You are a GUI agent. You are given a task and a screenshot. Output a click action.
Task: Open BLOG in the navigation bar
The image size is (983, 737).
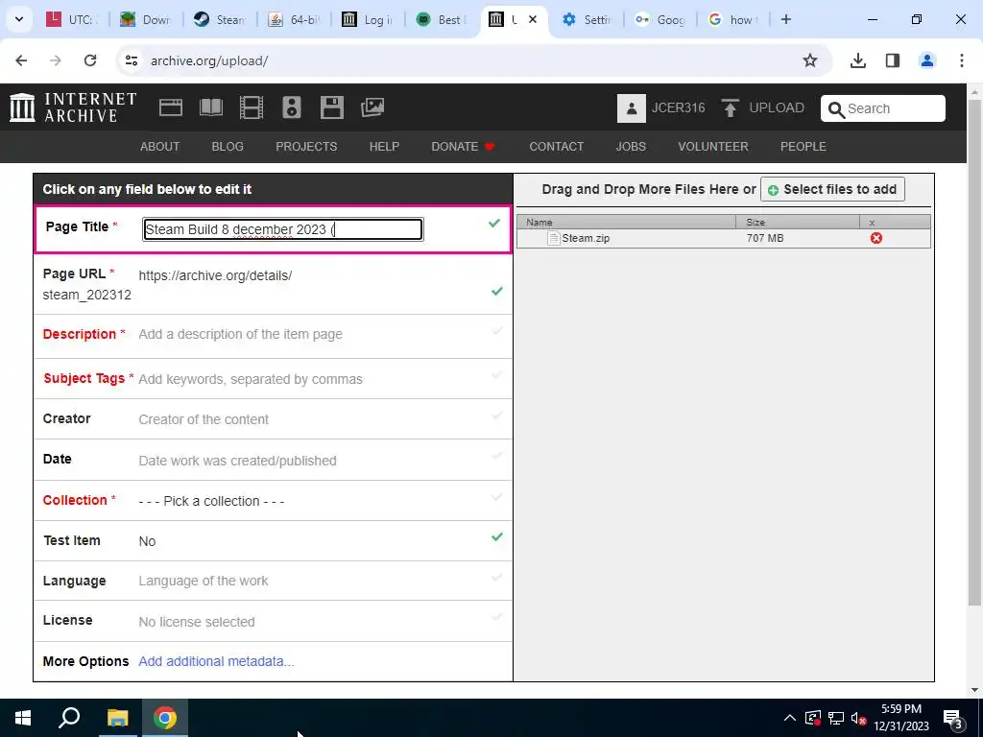(x=228, y=147)
